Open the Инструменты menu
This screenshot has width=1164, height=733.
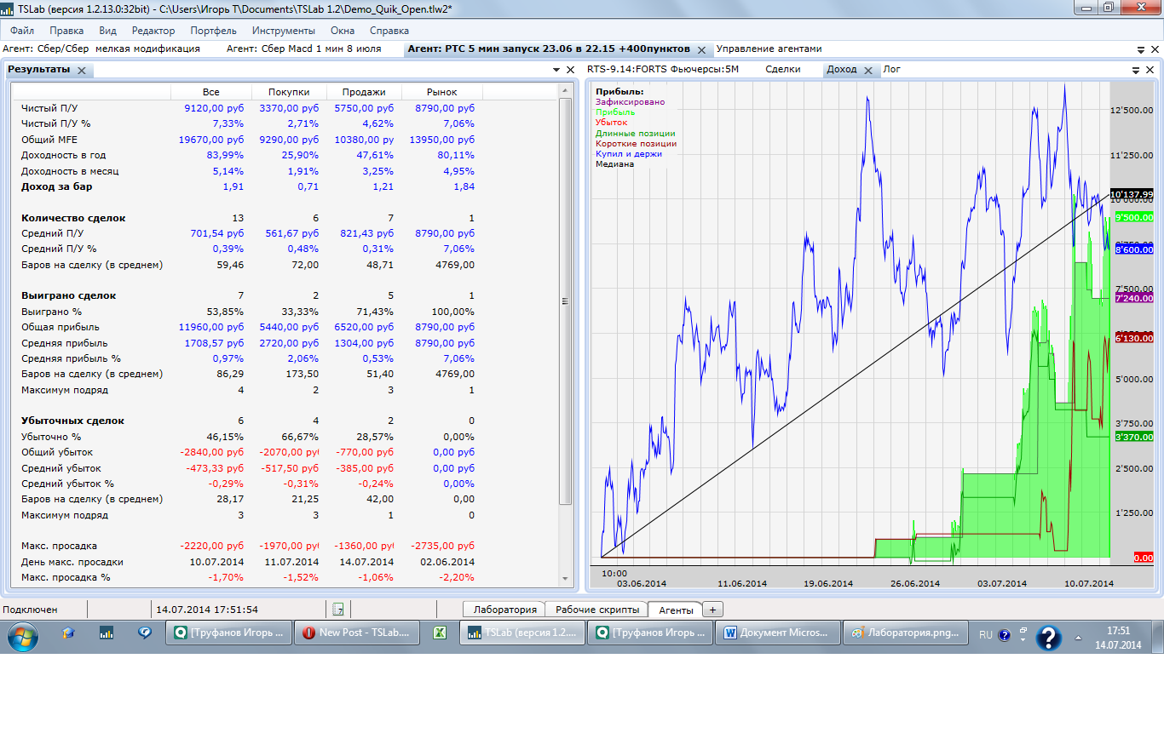pyautogui.click(x=278, y=31)
